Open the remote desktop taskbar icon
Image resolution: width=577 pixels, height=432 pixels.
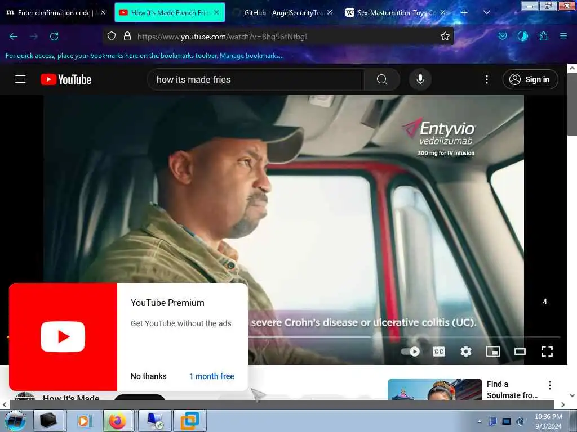coord(156,421)
